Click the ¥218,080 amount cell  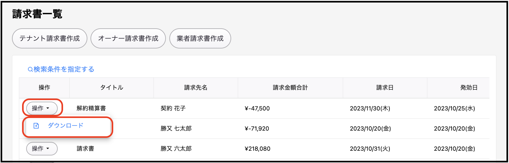(258, 149)
